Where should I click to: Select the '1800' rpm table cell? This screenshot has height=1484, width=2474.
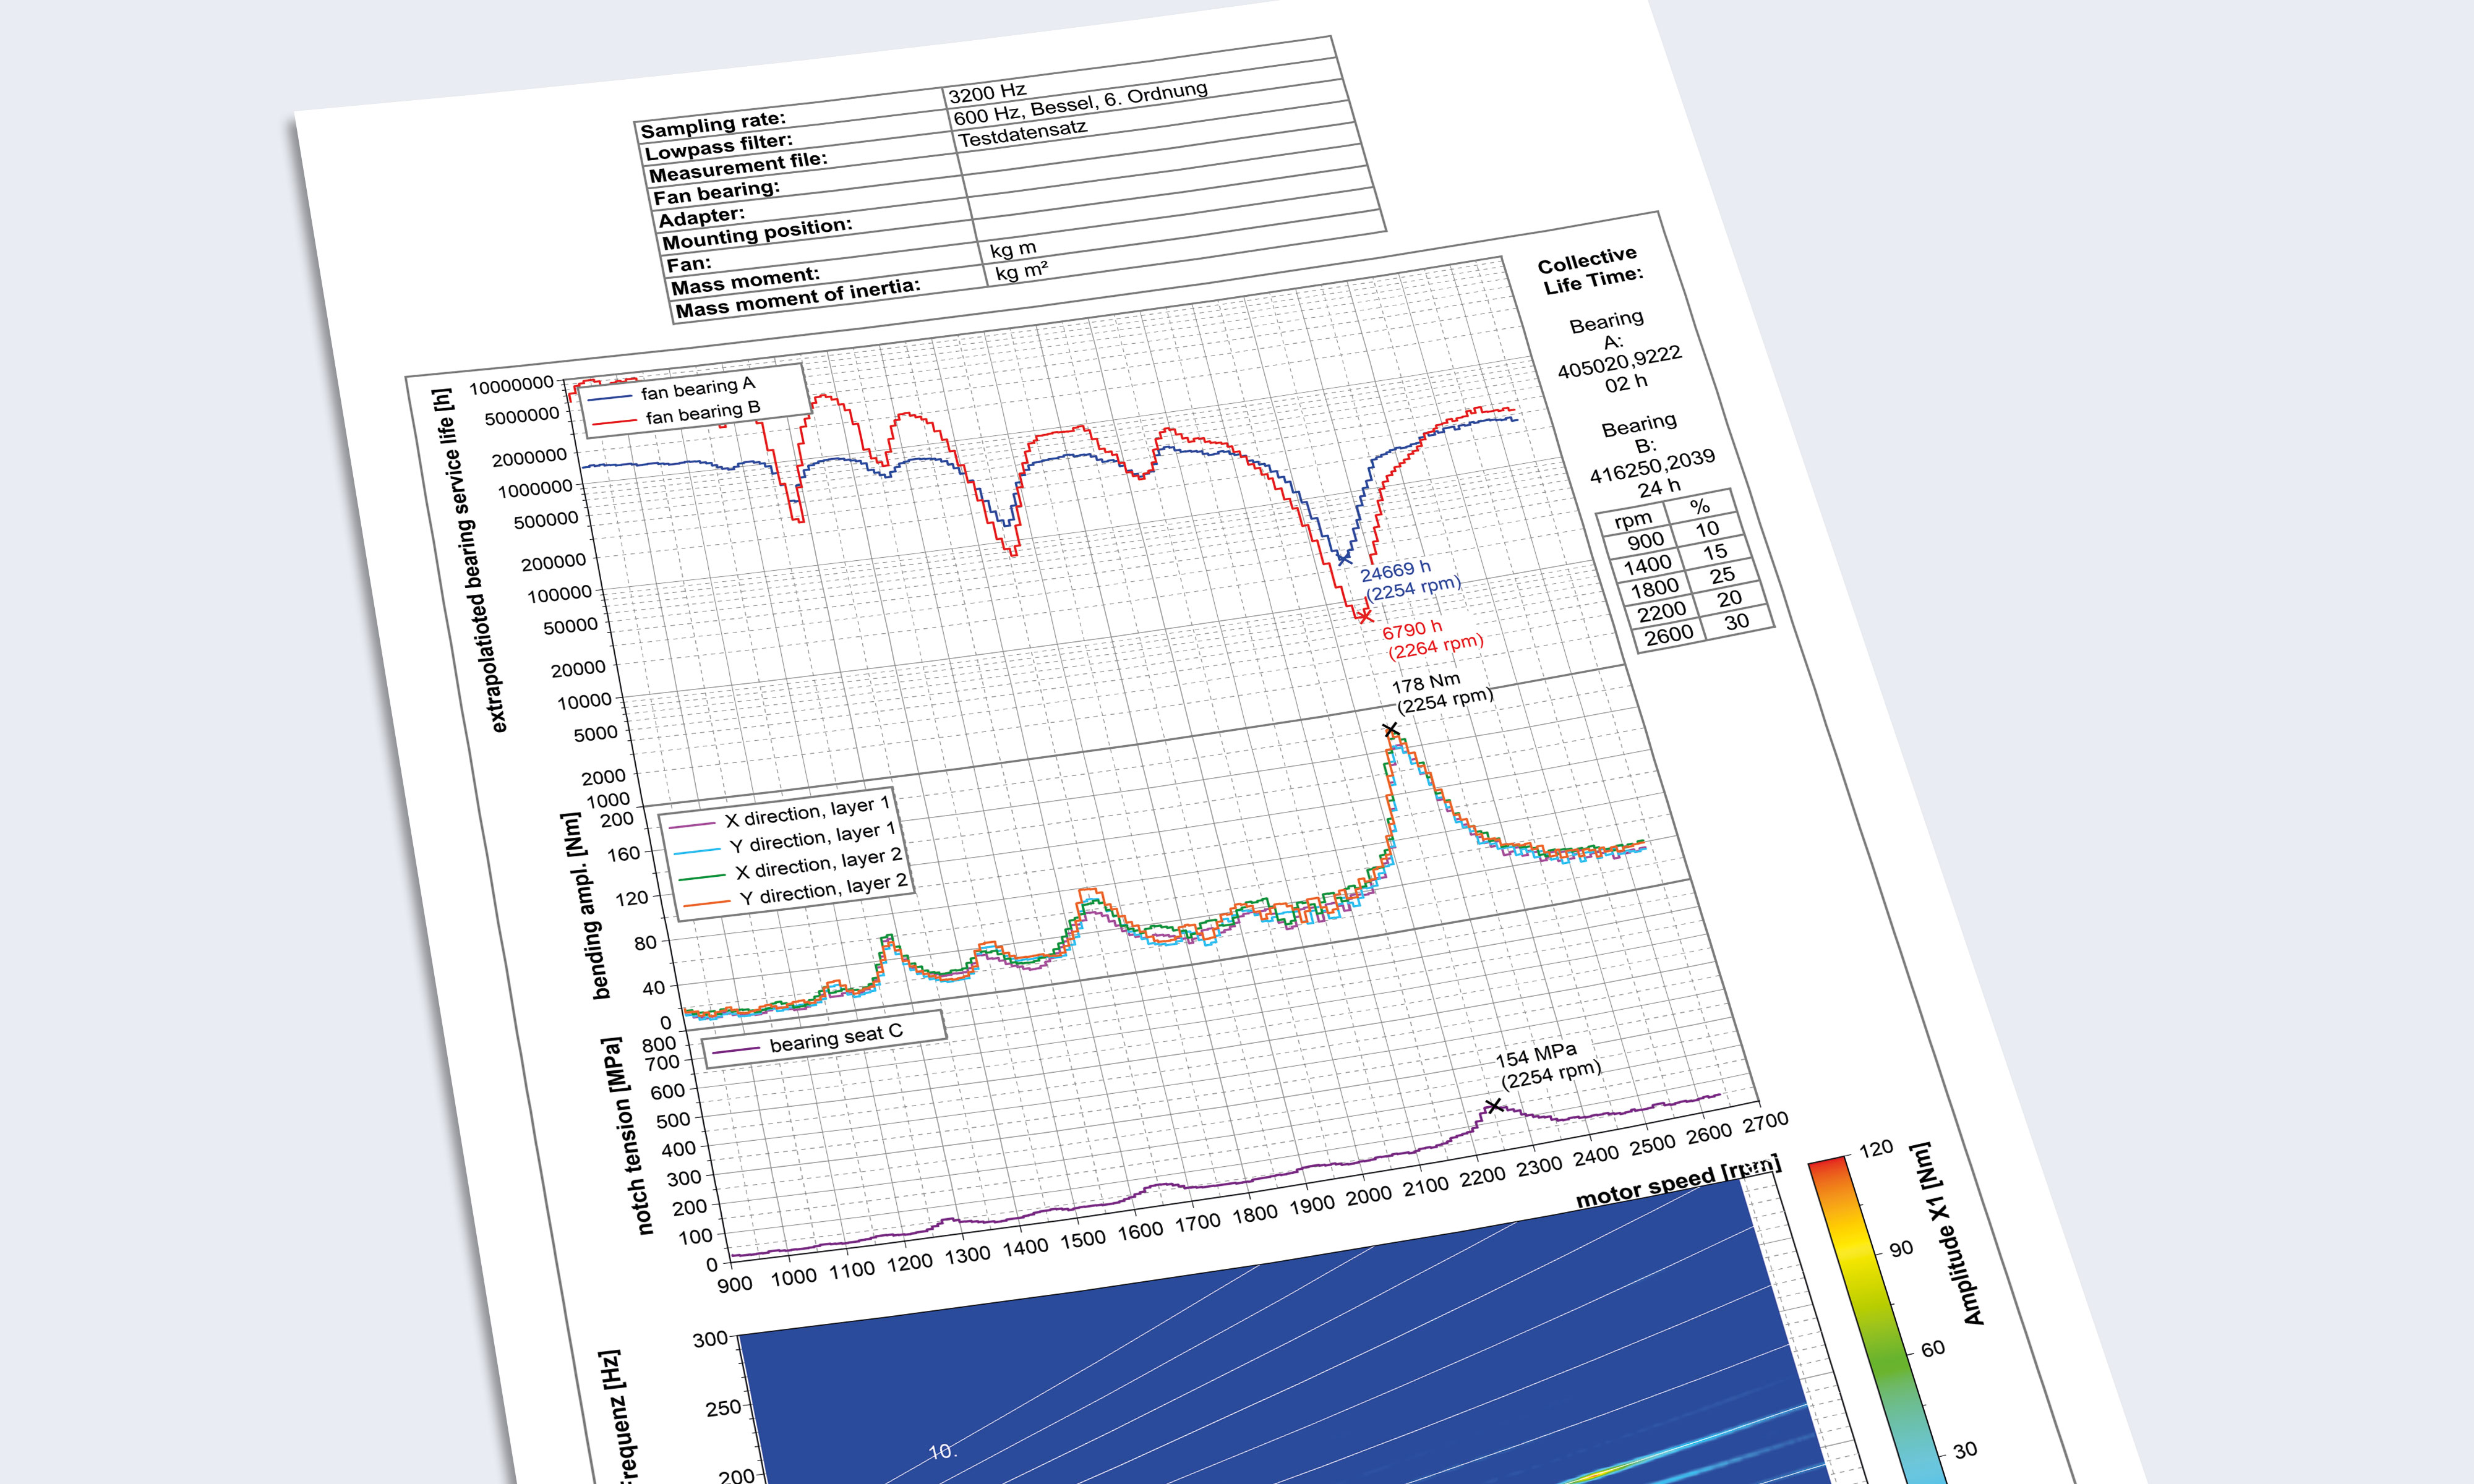pyautogui.click(x=1655, y=589)
